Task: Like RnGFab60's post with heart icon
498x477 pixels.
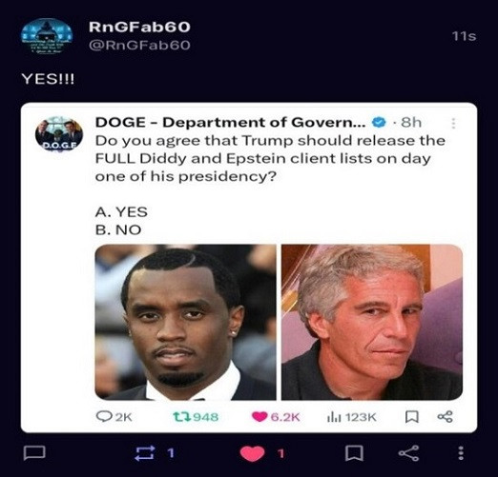Action: click(253, 453)
